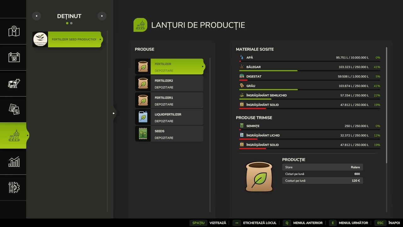Go to next category with right arrow

click(x=102, y=16)
